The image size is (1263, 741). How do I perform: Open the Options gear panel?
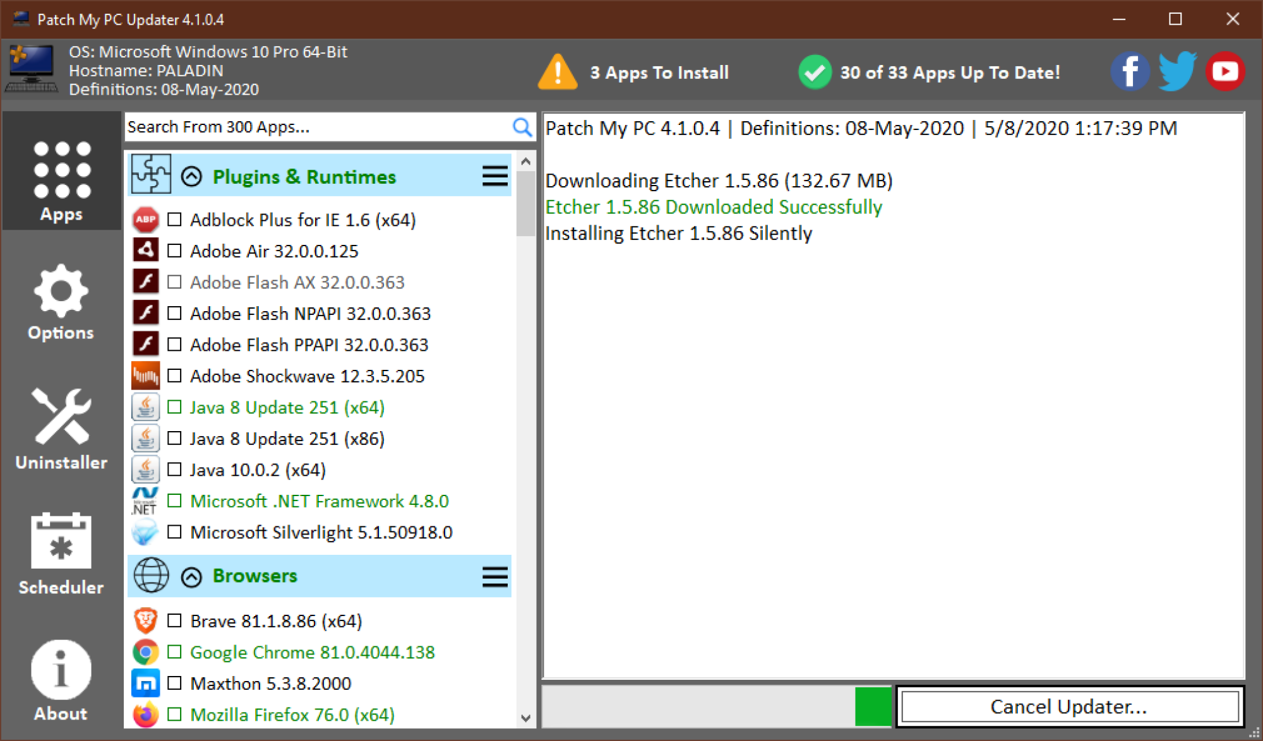pos(61,302)
